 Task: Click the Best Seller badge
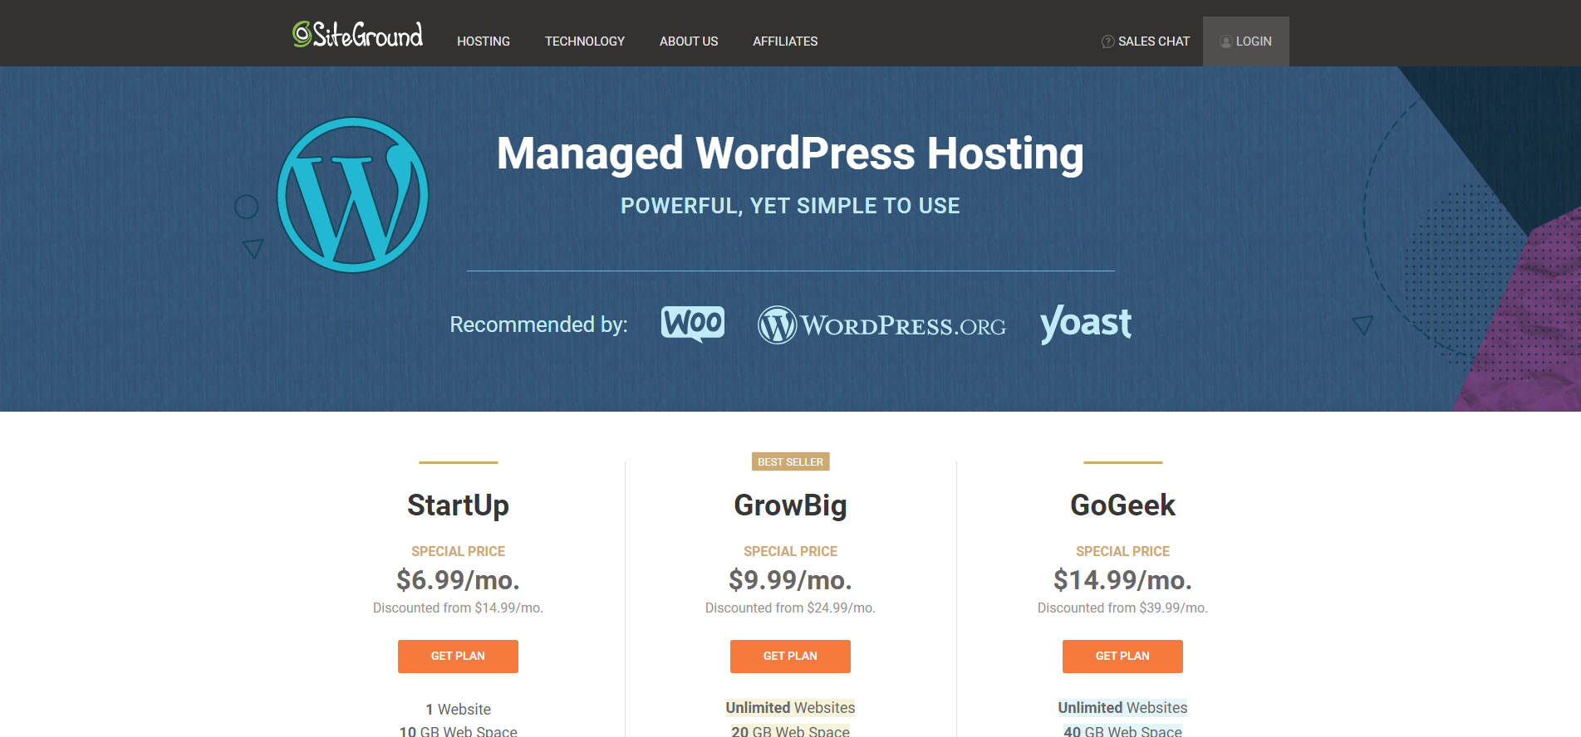coord(790,461)
